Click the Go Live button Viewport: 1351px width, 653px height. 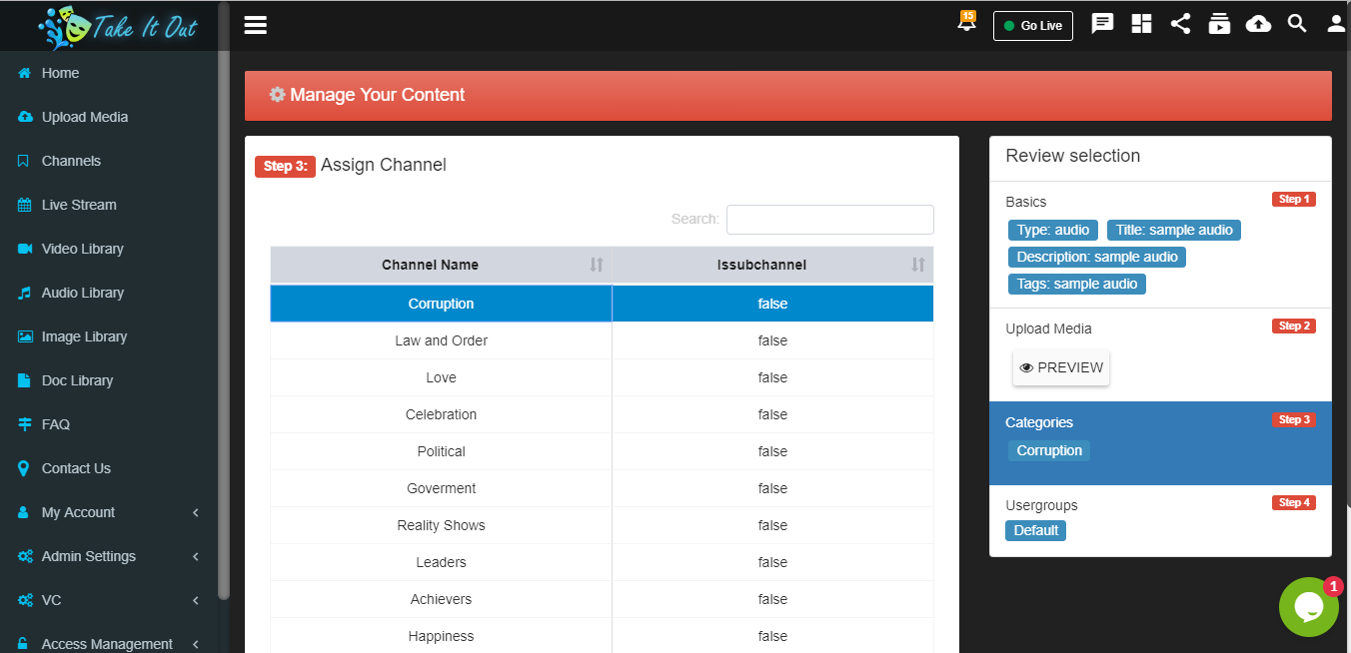pos(1033,26)
